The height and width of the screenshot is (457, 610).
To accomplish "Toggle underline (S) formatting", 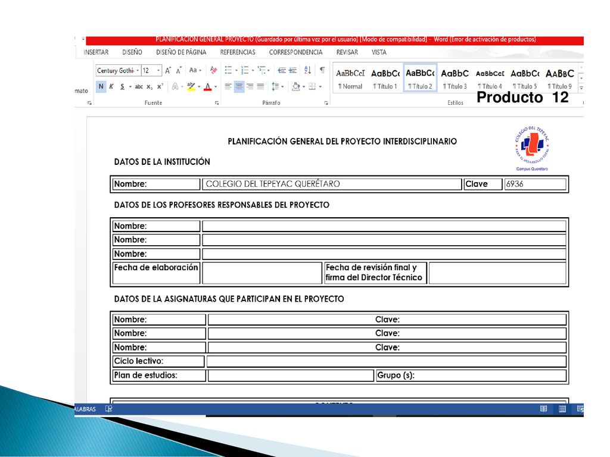I will point(122,86).
